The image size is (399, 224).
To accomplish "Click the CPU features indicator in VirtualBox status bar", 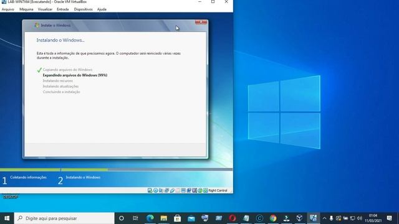I will coord(195,190).
